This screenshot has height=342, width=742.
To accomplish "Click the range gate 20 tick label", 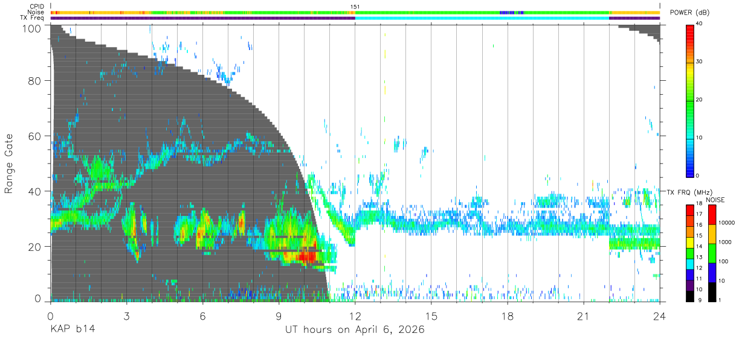I will pos(35,246).
